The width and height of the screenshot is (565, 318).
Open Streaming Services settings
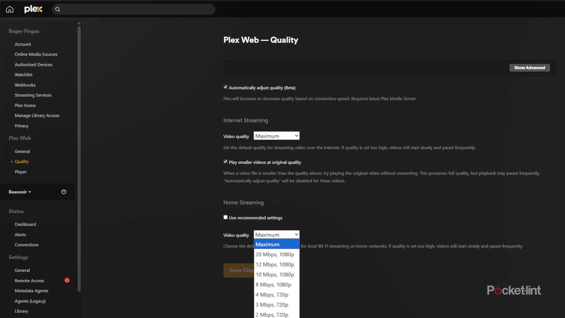33,95
